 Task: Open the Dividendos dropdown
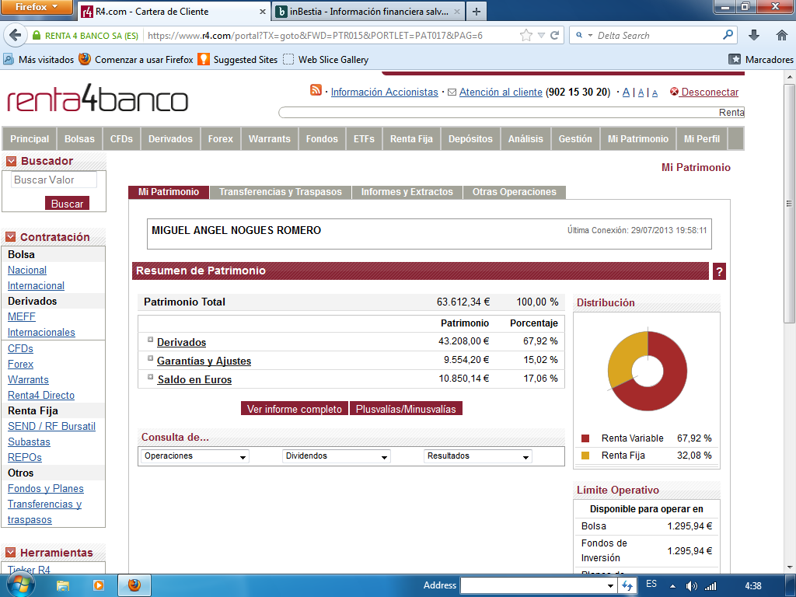(336, 456)
